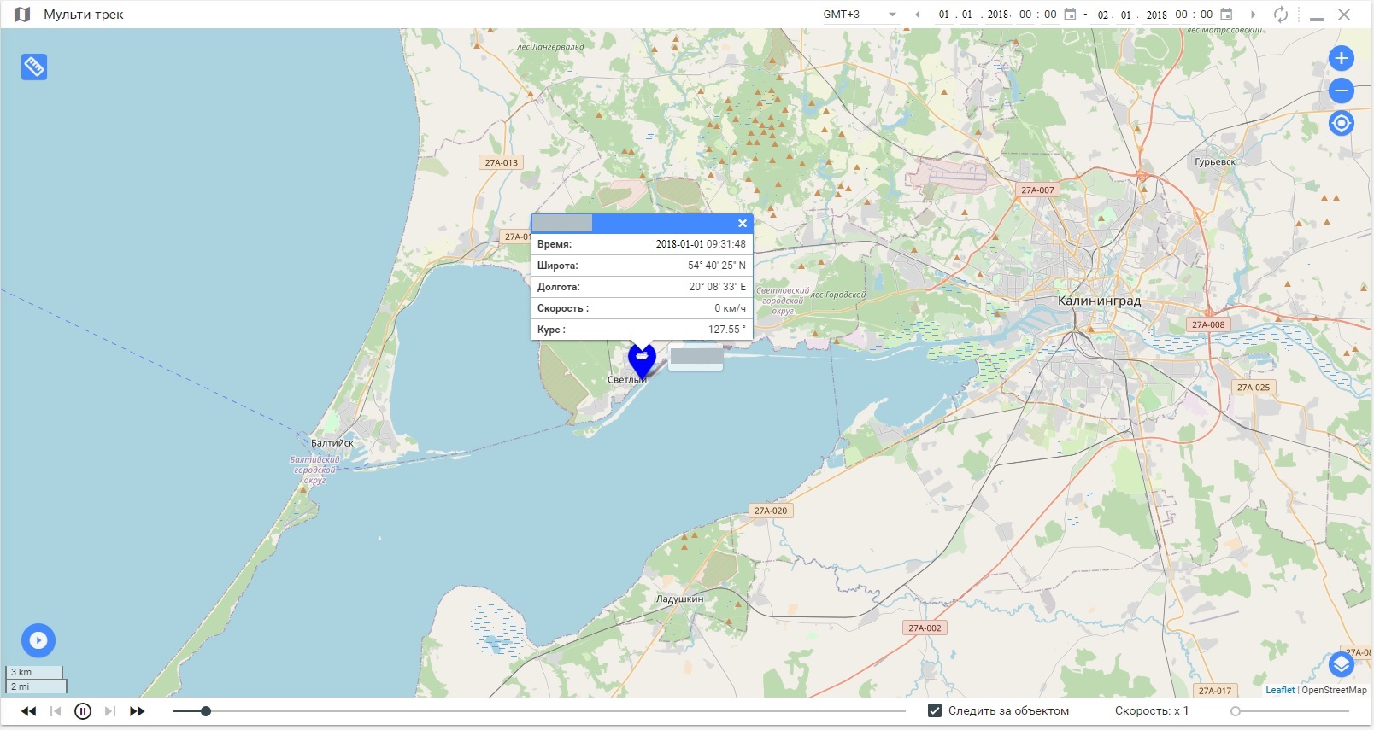Fast forward the track playback

137,711
